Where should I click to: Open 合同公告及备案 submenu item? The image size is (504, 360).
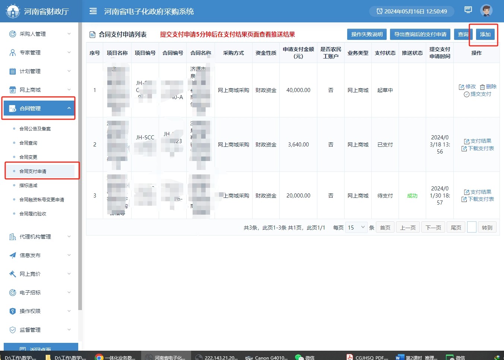pos(35,129)
